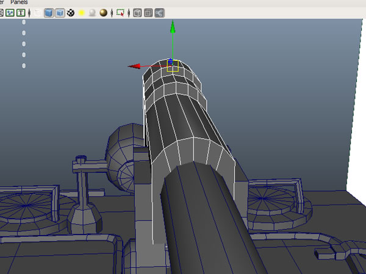Click the Isolate Select icon
The height and width of the screenshot is (274, 366).
click(x=120, y=13)
